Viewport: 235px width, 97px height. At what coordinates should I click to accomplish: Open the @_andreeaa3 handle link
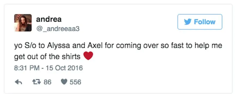58,28
